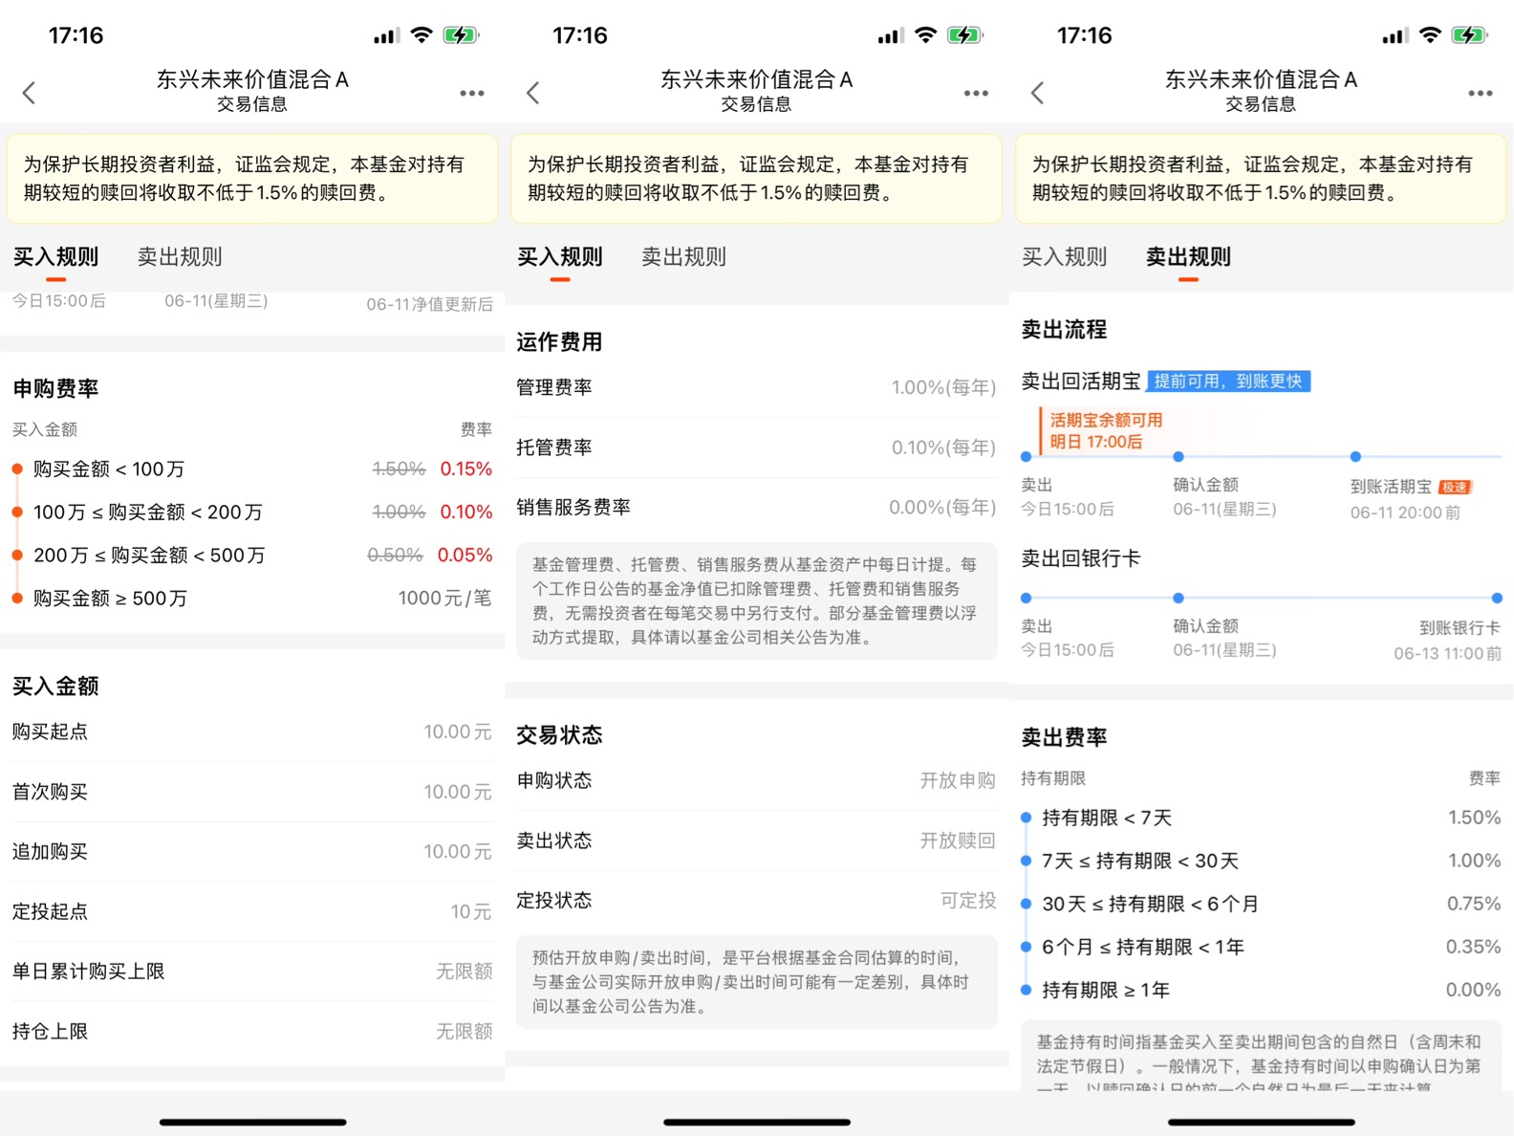The height and width of the screenshot is (1136, 1514).
Task: Select 卖出规则 tab on right screen
Action: click(x=1189, y=256)
